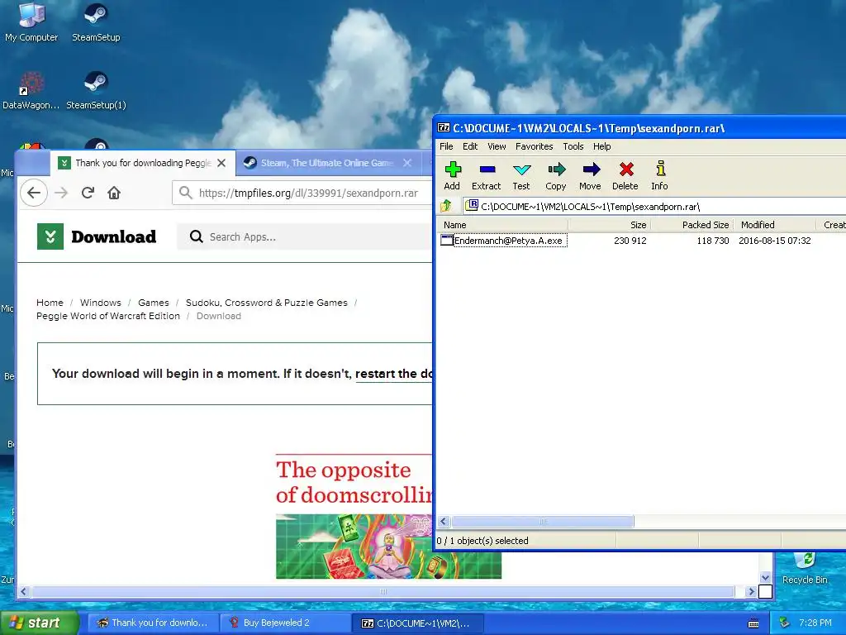Viewport: 846px width, 635px height.
Task: Go up one folder level in 7-Zip
Action: coord(446,206)
